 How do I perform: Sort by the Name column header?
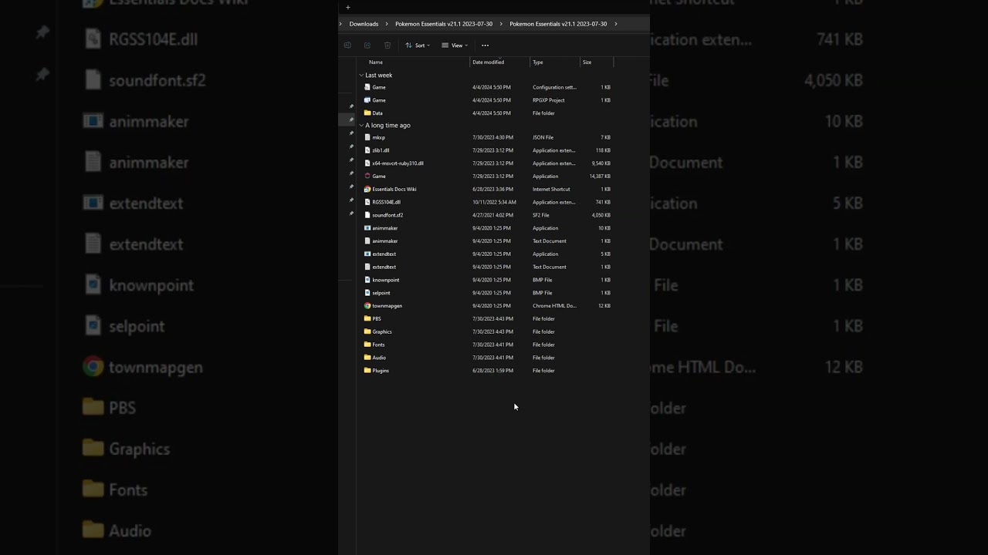click(x=376, y=62)
